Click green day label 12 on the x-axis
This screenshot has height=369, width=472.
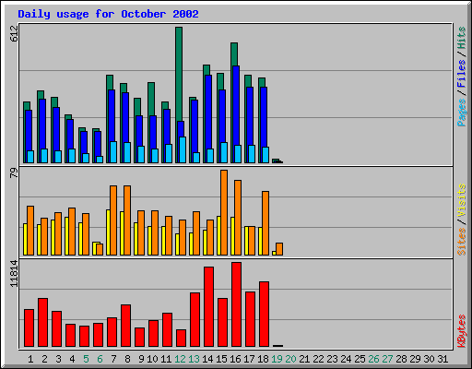(180, 359)
